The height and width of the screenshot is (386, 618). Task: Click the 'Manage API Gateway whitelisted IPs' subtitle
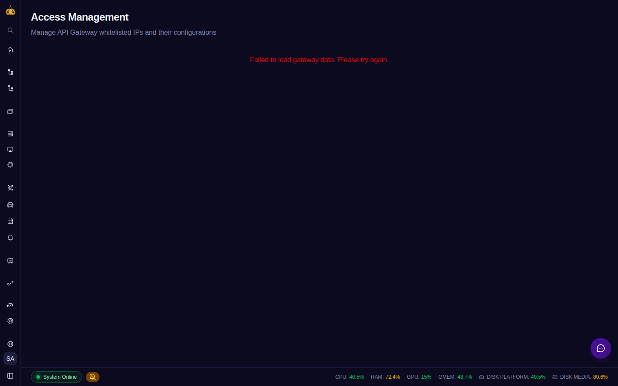point(124,33)
